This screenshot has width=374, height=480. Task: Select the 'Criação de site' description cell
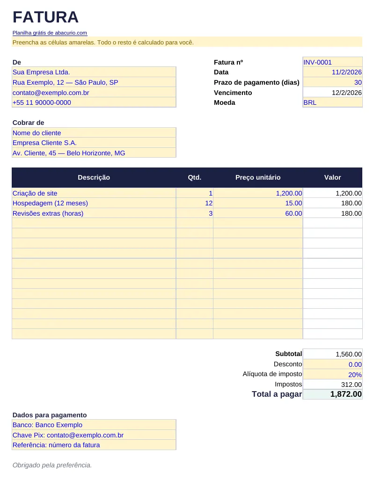point(94,193)
